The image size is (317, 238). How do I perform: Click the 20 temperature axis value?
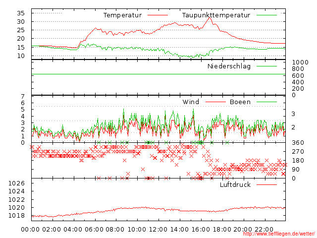coord(21,39)
